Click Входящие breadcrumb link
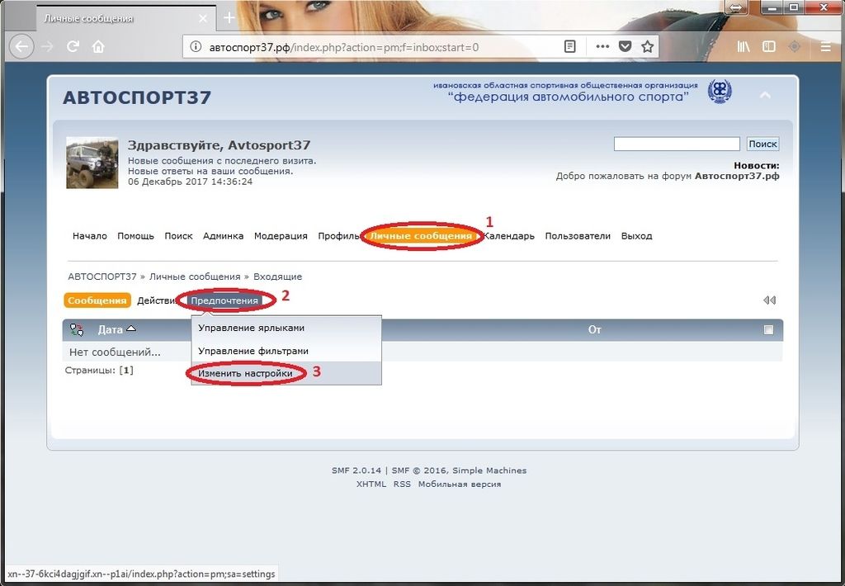The image size is (845, 586). click(277, 276)
